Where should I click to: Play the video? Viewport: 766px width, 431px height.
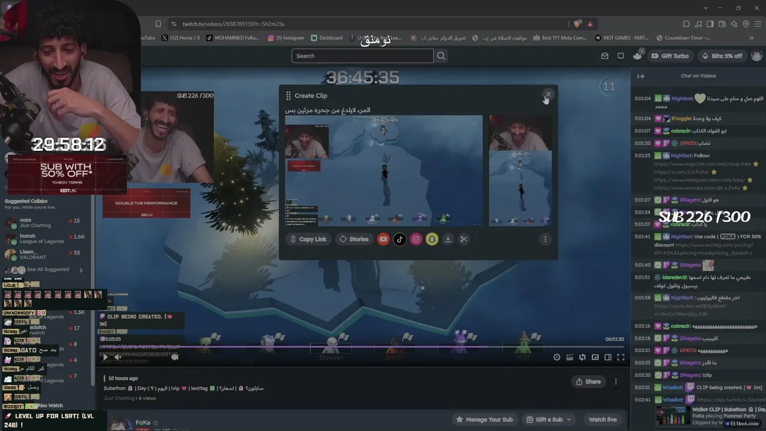tap(106, 357)
